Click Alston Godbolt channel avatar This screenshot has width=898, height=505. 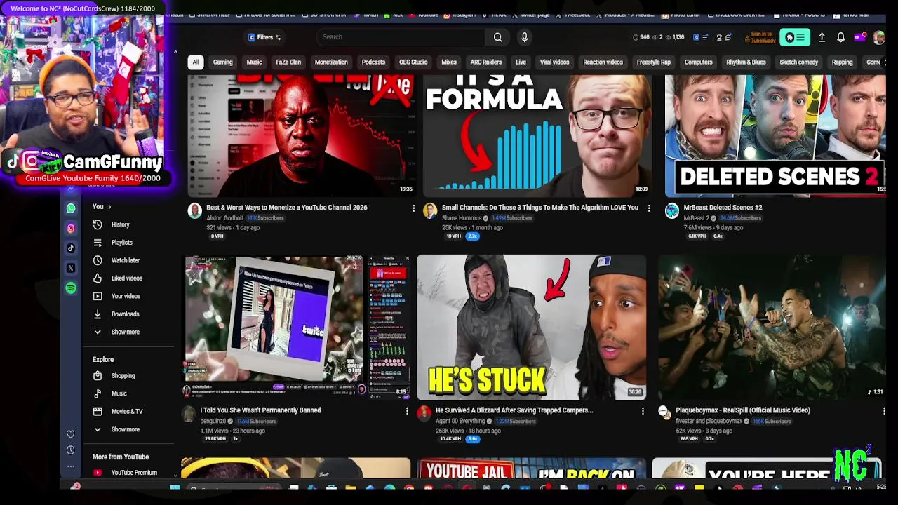[194, 210]
